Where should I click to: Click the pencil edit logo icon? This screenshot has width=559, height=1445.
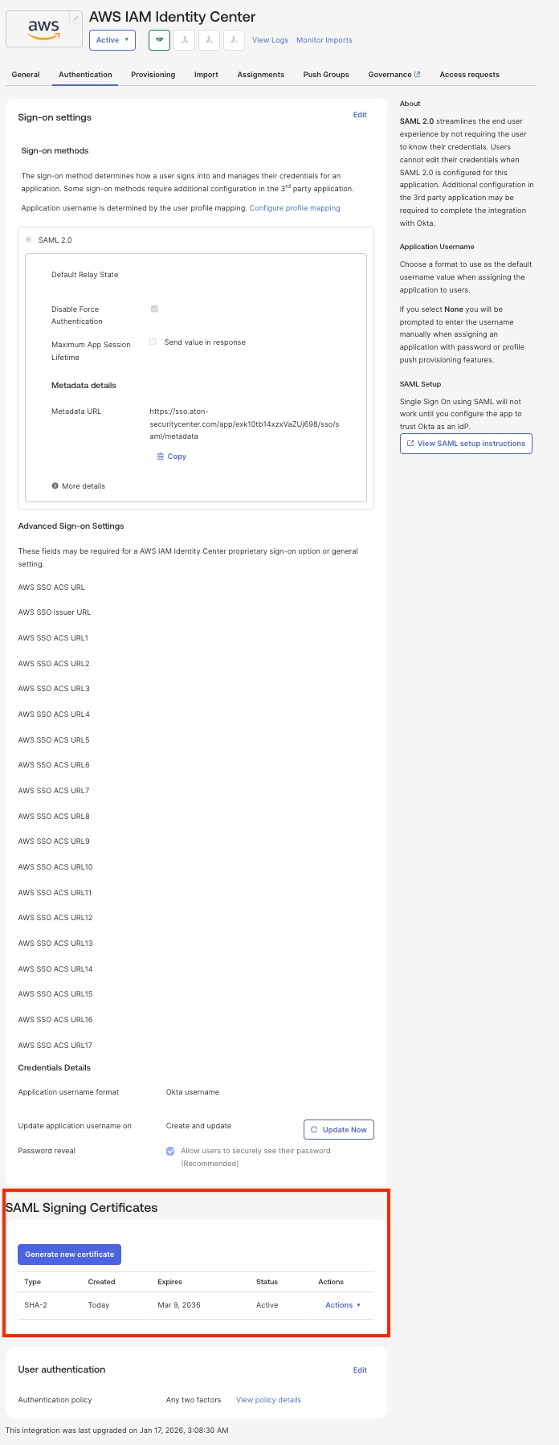tap(75, 18)
